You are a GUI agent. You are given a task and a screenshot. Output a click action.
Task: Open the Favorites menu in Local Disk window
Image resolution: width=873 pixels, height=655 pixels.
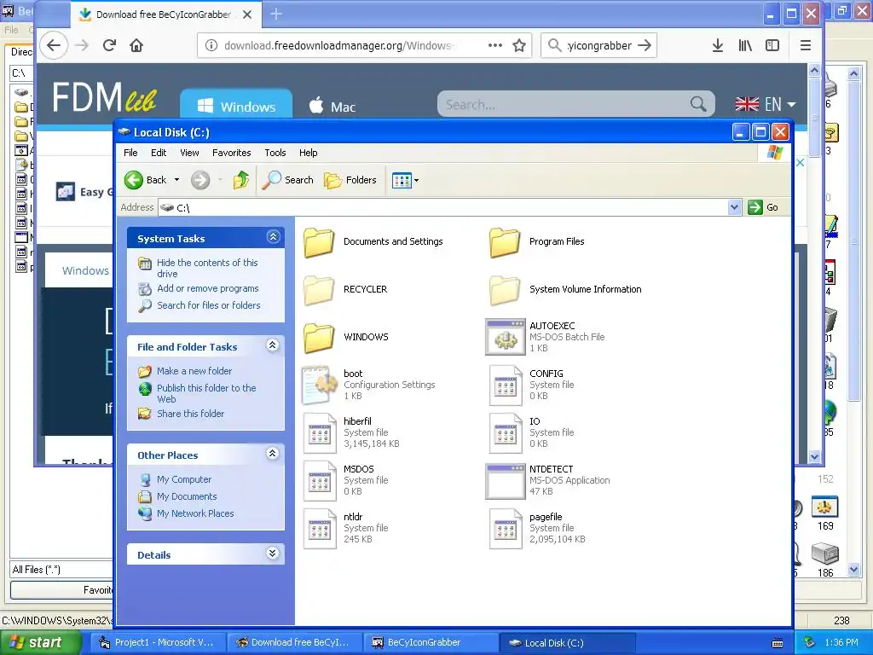232,153
